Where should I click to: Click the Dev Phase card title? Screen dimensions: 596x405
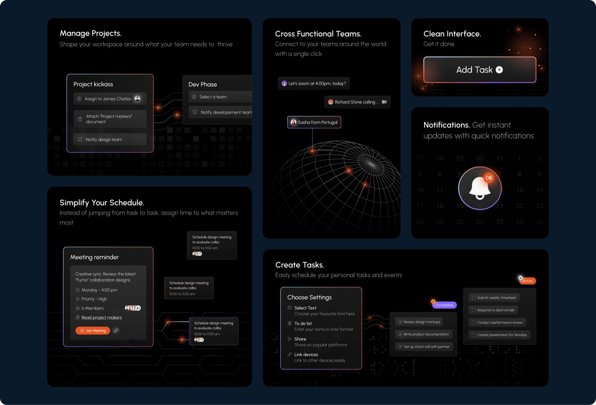(203, 84)
